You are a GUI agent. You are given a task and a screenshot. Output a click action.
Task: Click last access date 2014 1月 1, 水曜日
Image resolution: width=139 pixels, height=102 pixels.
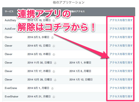point(80,63)
